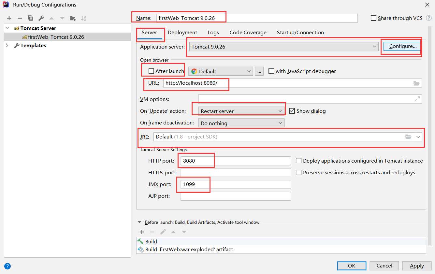Enable Preserve sessions across restarts checkbox
The height and width of the screenshot is (274, 435).
[298, 172]
